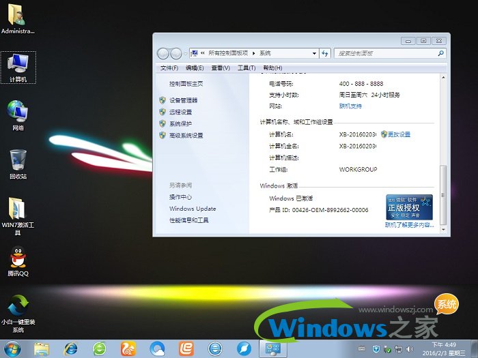Viewport: 478px width, 358px height.
Task: Open the 文件(F) menu
Action: click(x=169, y=68)
